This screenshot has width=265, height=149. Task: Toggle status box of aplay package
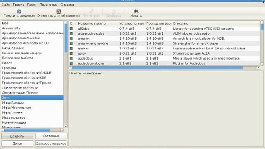(71, 53)
